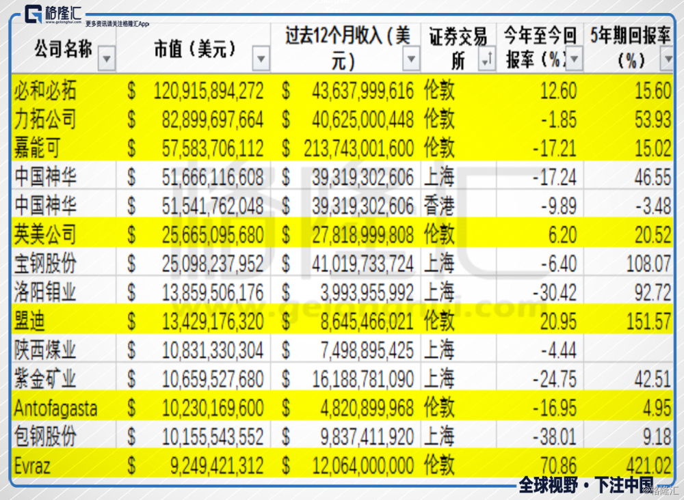Image resolution: width=684 pixels, height=500 pixels.
Task: Select market cap value 51,541,762,048
Action: (x=213, y=206)
